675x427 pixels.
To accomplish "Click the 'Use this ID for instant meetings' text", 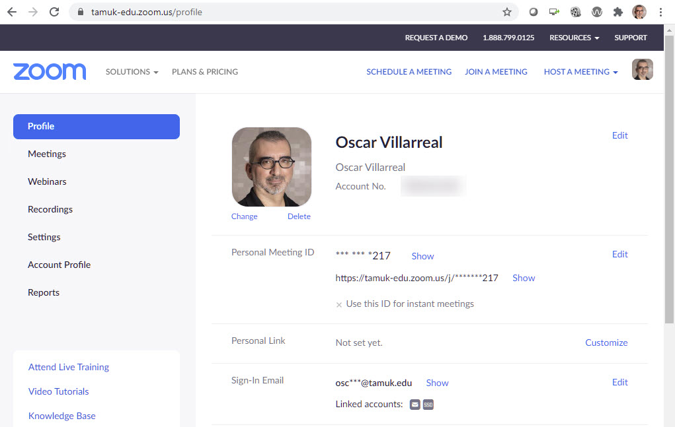I will [410, 304].
